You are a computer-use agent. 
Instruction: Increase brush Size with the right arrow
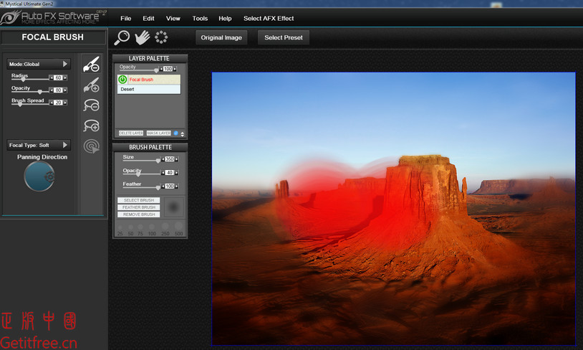pos(176,159)
